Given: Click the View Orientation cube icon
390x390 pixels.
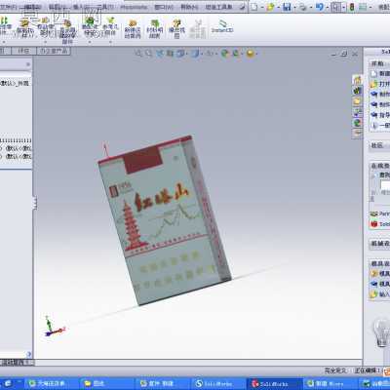Looking at the screenshot, I should point(180,53).
